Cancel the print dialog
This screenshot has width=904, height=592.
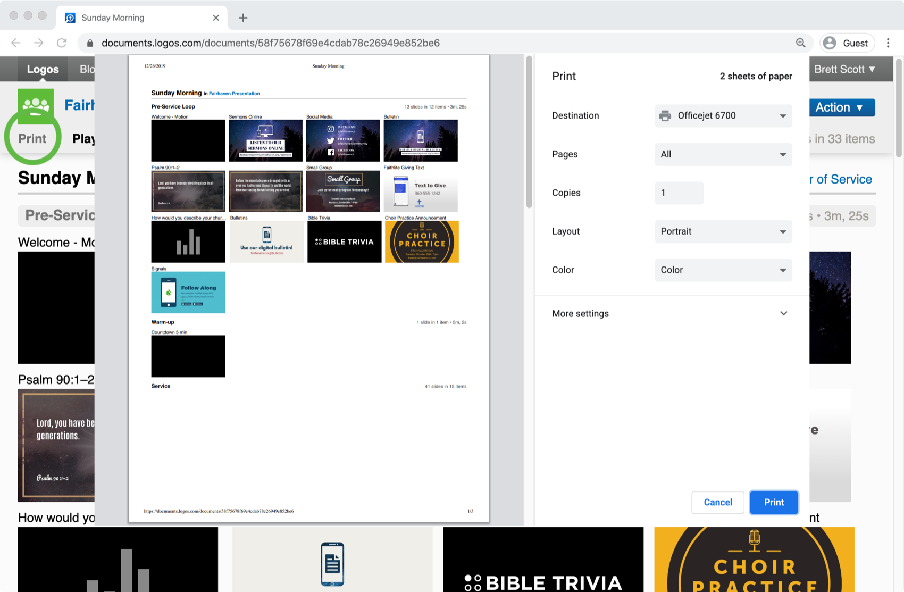click(x=718, y=502)
